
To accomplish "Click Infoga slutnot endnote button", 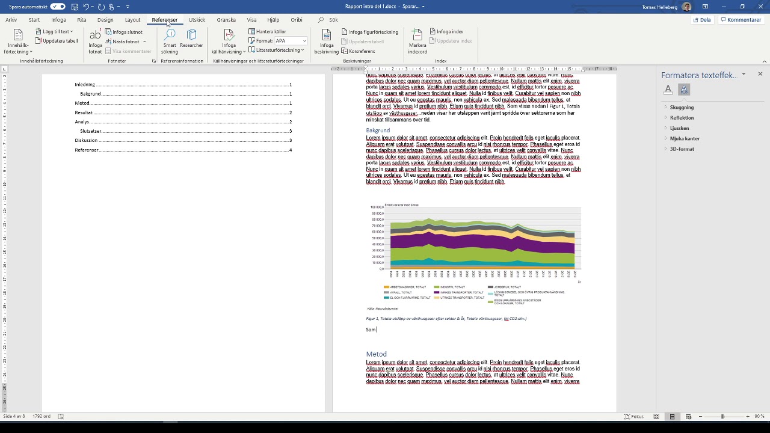I will [124, 32].
